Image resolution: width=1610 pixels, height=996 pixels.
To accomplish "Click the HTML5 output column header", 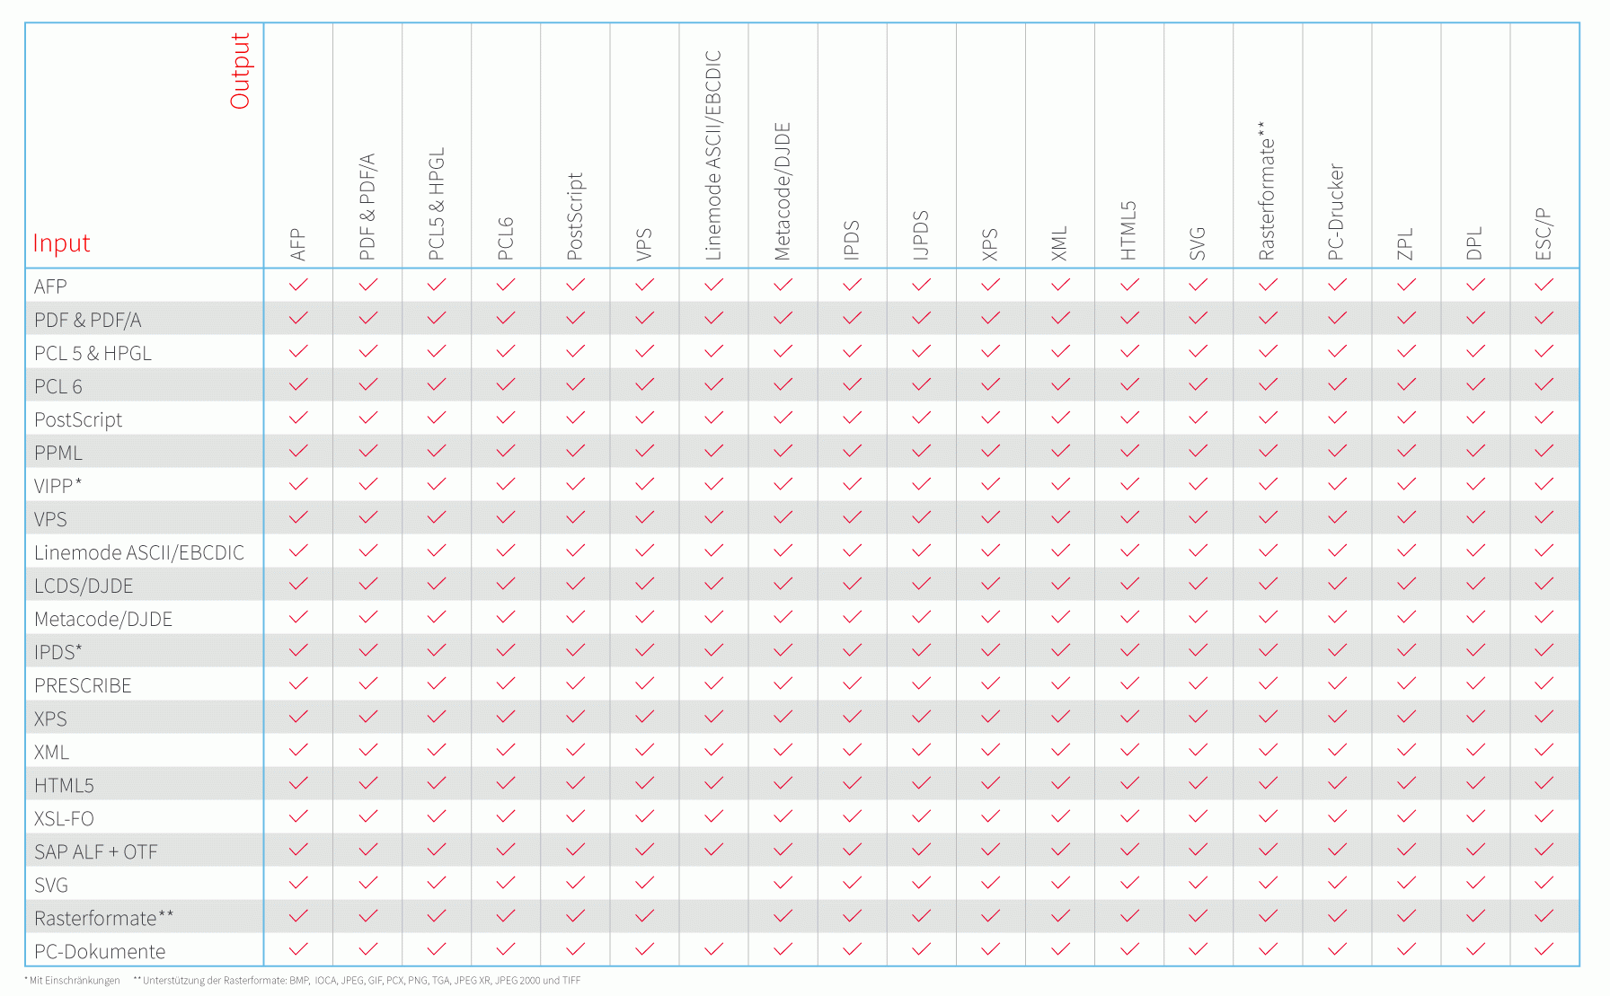I will [x=1129, y=231].
